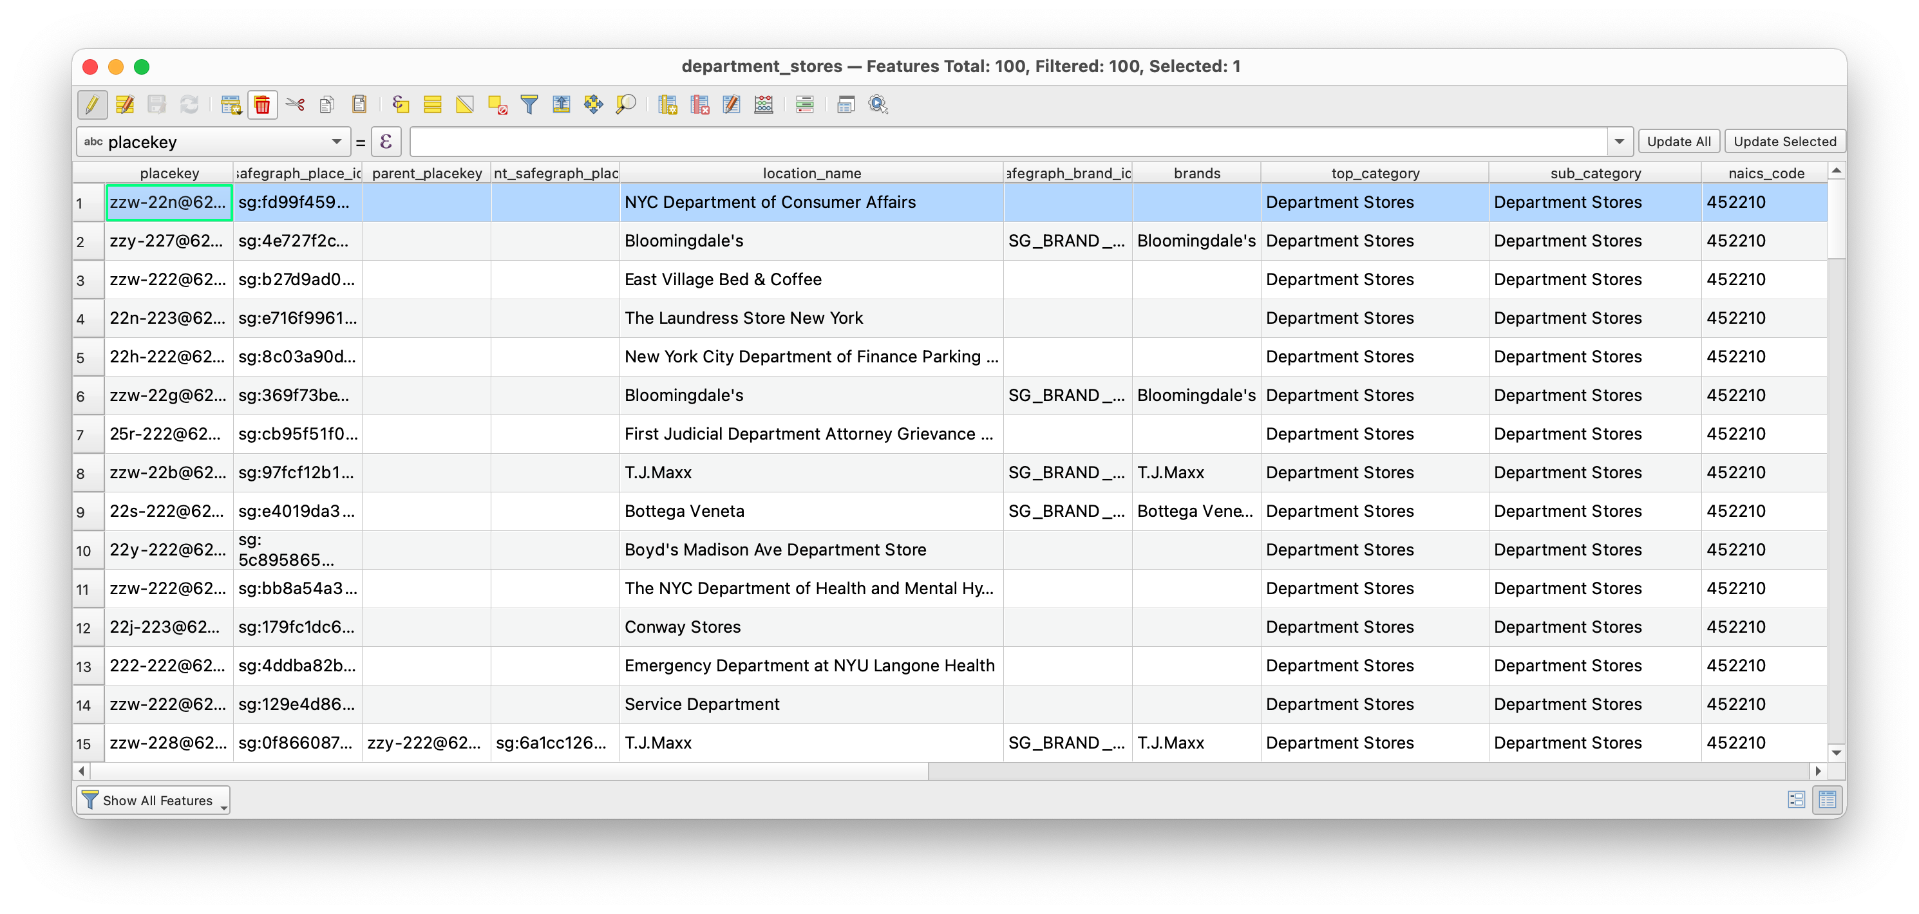This screenshot has height=914, width=1919.
Task: Toggle editing mode with pencil icon
Action: click(x=92, y=104)
